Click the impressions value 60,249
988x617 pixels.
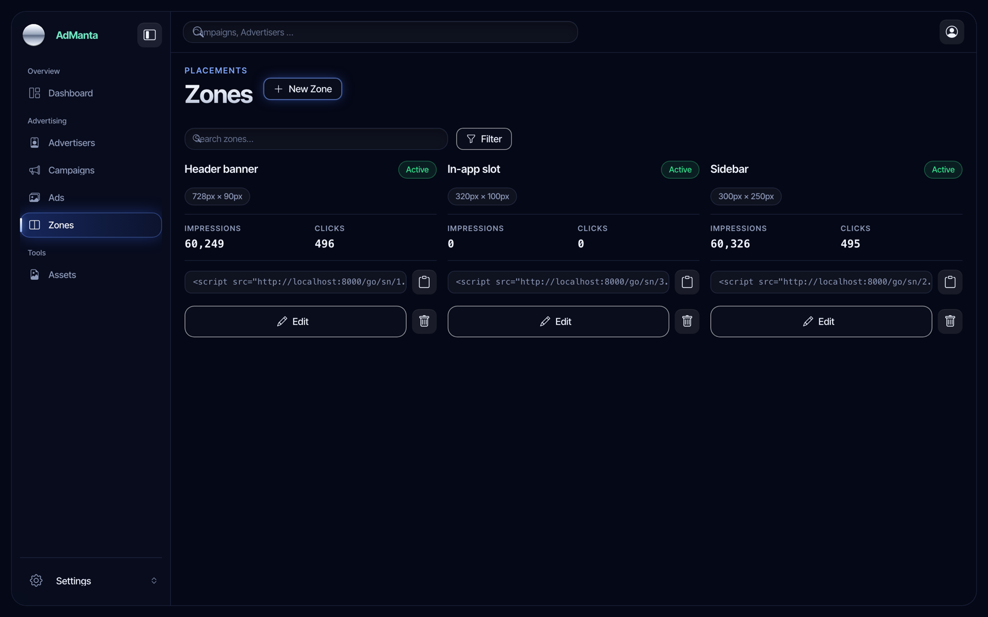204,244
